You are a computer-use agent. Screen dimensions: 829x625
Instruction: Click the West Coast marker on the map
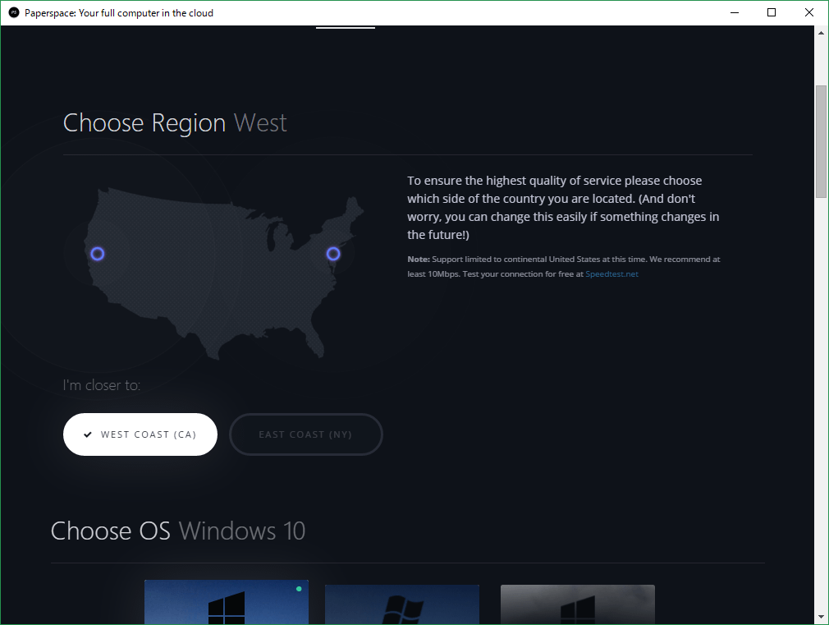pos(98,254)
